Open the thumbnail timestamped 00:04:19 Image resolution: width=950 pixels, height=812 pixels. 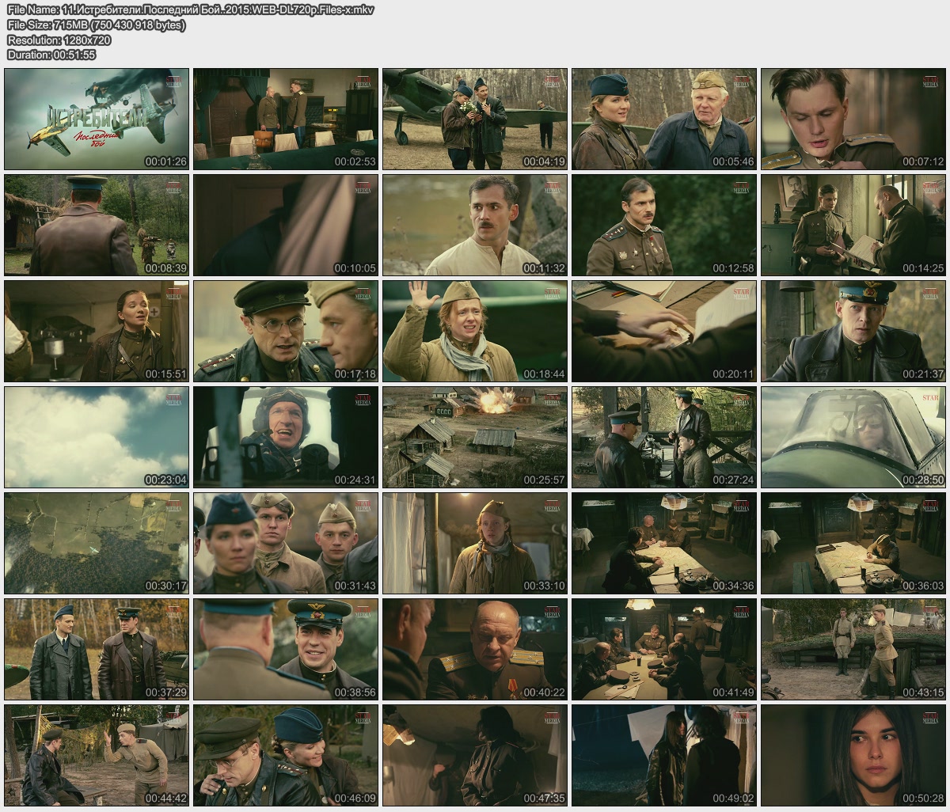475,119
